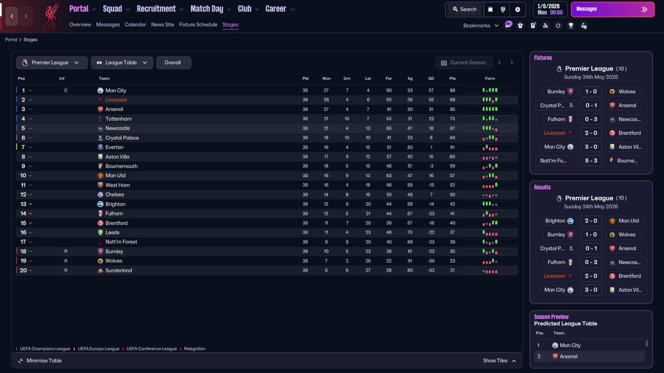Open the bookmark icon beside Search

(490, 9)
